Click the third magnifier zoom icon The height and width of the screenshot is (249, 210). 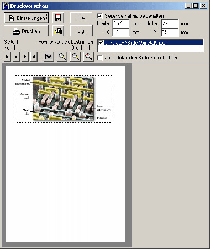pos(88,57)
